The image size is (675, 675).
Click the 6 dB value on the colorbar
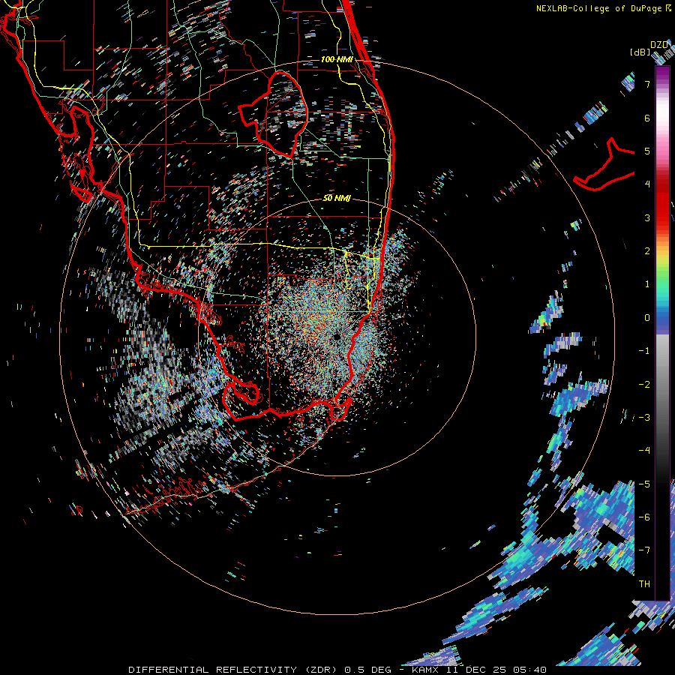[647, 118]
